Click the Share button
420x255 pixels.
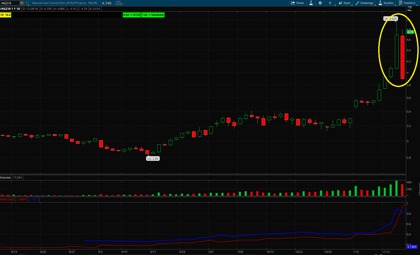tap(298, 3)
